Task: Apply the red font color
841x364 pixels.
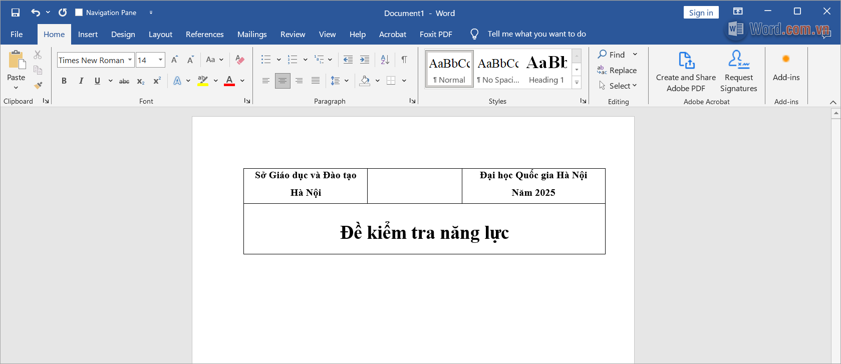Action: [229, 81]
